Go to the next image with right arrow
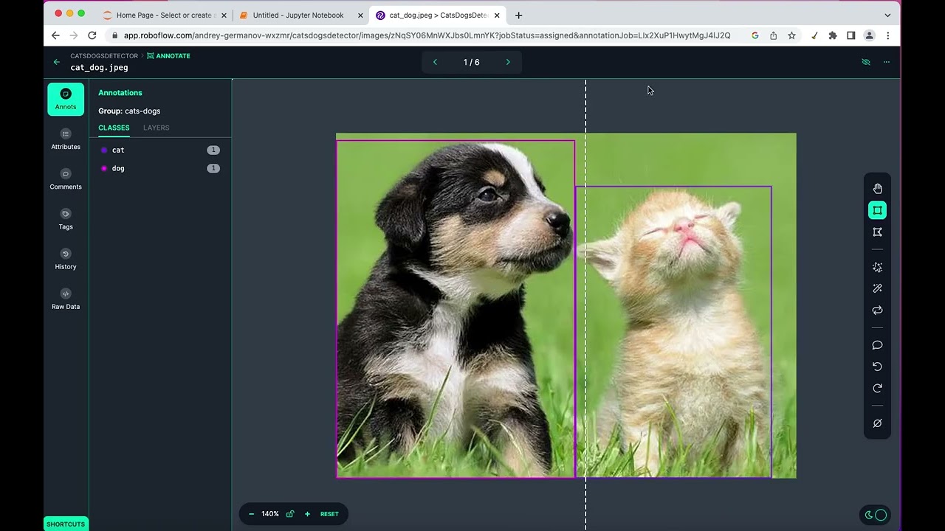The image size is (945, 531). point(507,62)
